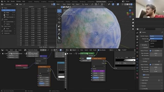
Task: Collapse the Sampling panel
Action: click(144, 45)
